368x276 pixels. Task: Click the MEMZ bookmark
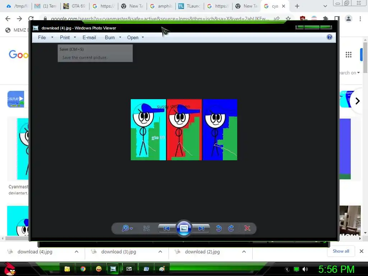(x=17, y=30)
